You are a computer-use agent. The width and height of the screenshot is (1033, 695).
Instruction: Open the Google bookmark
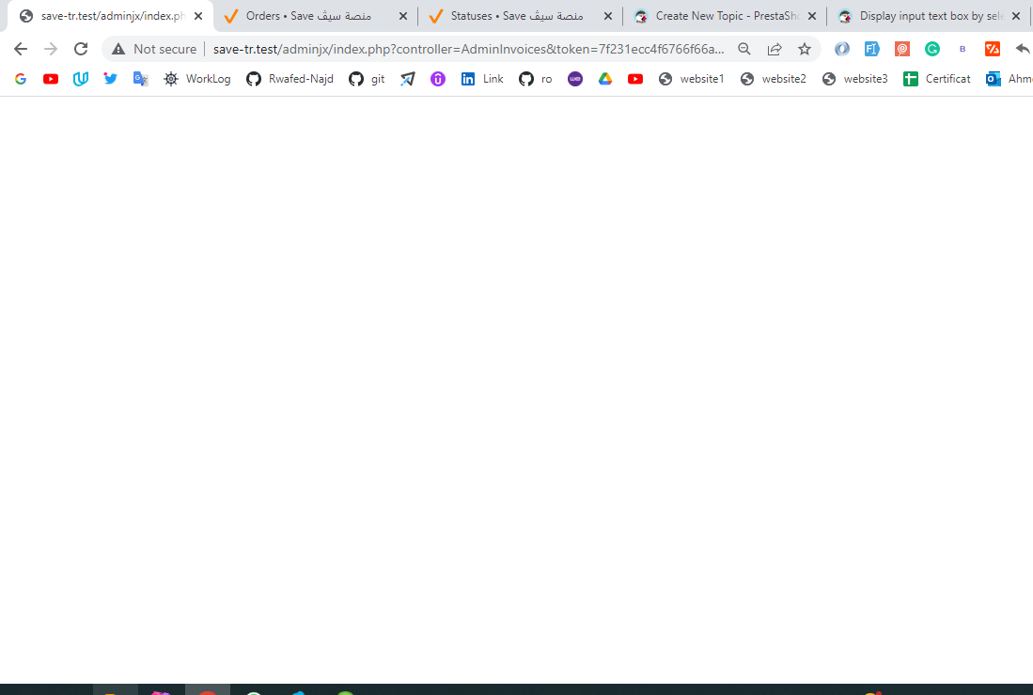pos(21,79)
